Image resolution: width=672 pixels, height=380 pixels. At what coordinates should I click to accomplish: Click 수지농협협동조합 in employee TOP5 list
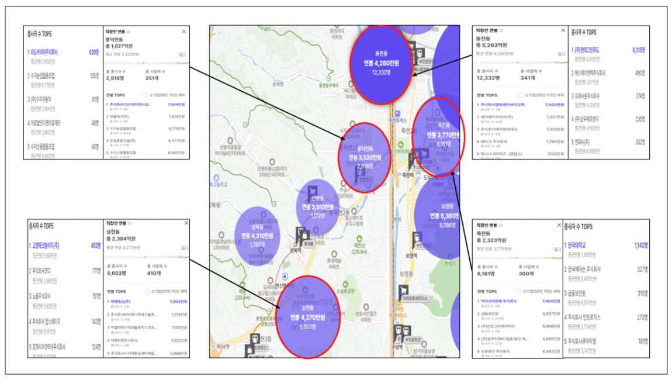pos(43,76)
